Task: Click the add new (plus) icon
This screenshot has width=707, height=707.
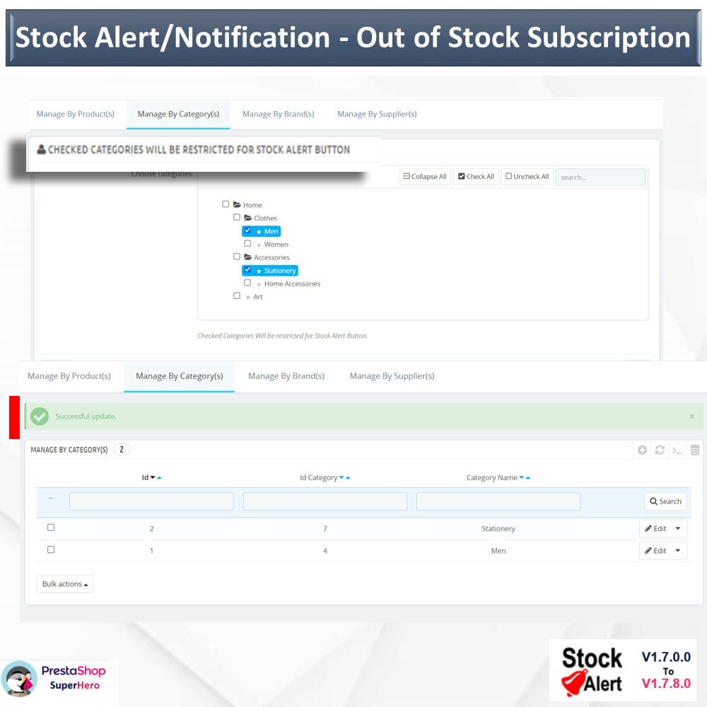Action: point(642,450)
